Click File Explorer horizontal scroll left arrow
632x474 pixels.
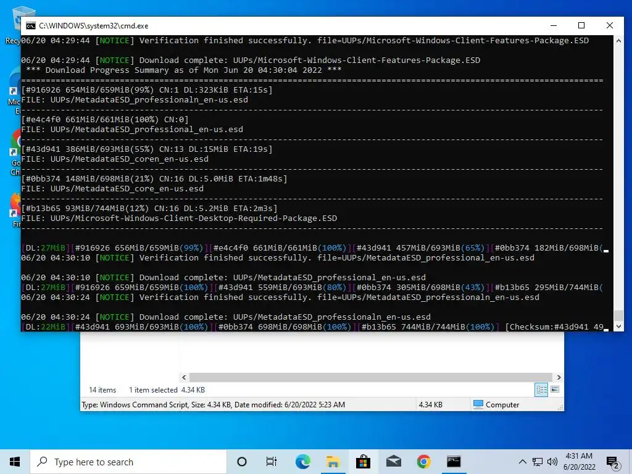[184, 377]
